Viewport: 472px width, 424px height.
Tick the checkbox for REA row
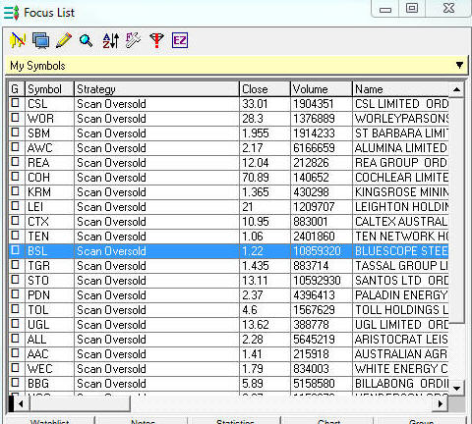pos(15,162)
